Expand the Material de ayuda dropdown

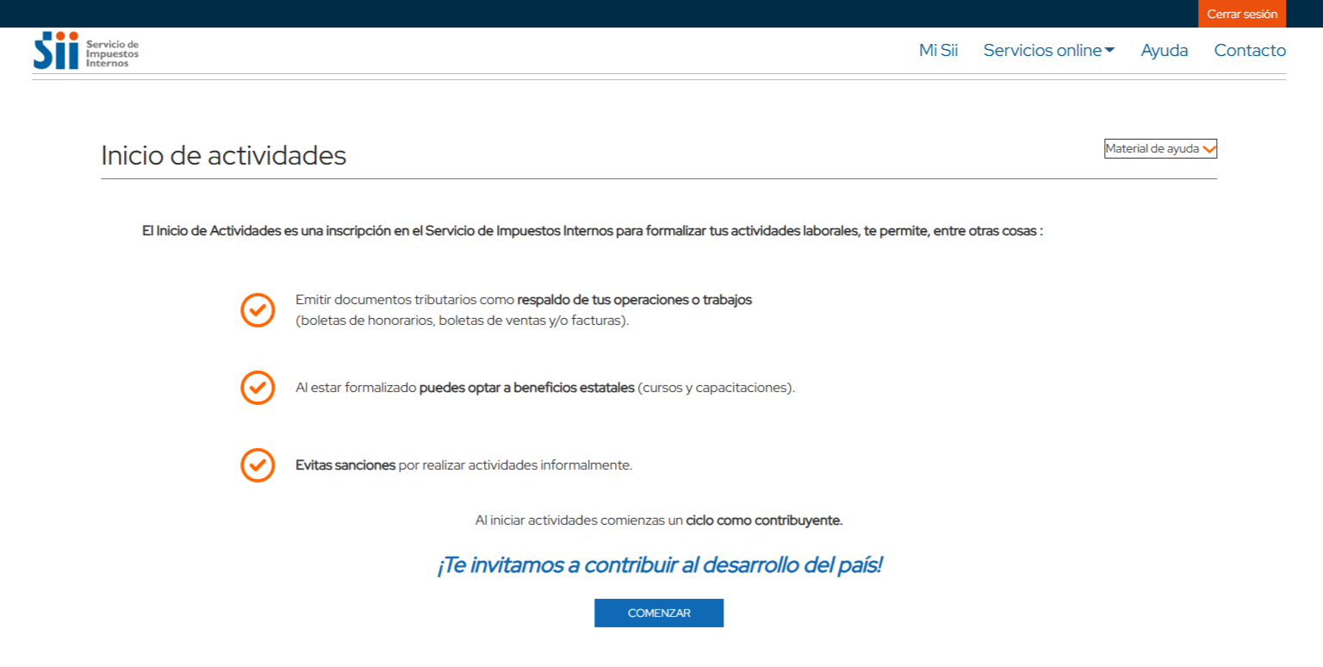pyautogui.click(x=1159, y=149)
